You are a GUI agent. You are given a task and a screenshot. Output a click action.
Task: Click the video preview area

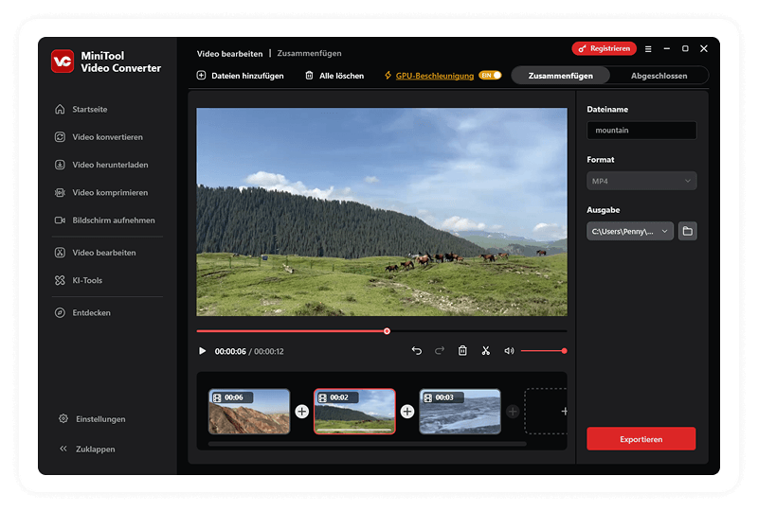382,212
